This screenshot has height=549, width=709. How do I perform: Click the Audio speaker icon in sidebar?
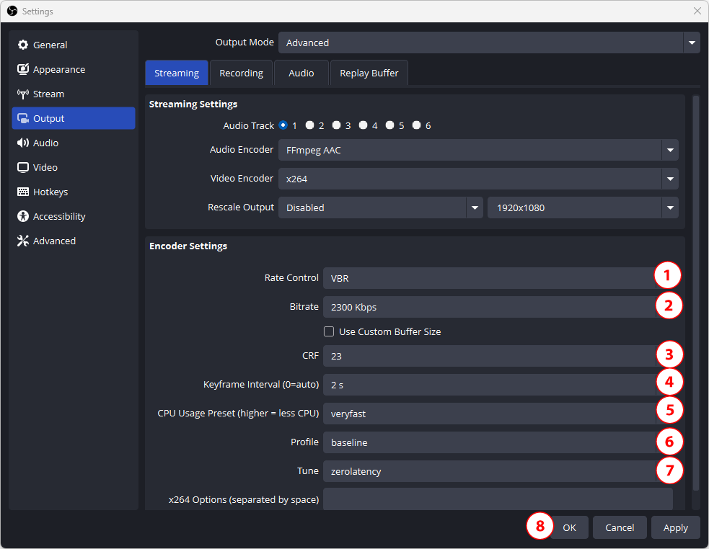[x=22, y=143]
